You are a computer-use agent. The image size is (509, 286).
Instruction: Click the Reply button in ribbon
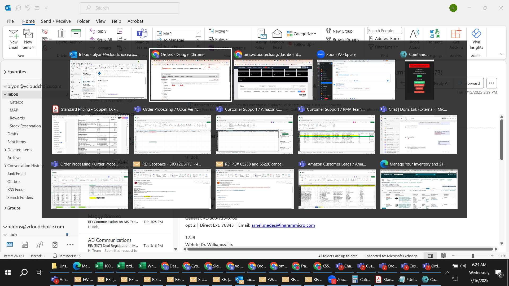point(98,31)
